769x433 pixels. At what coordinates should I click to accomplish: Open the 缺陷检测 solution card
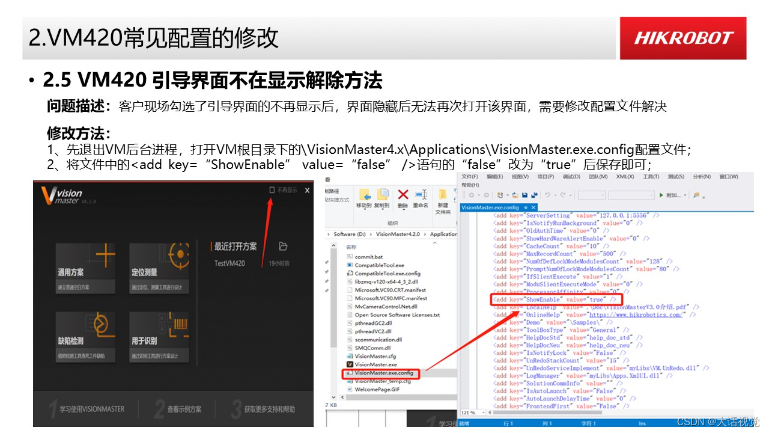click(85, 337)
